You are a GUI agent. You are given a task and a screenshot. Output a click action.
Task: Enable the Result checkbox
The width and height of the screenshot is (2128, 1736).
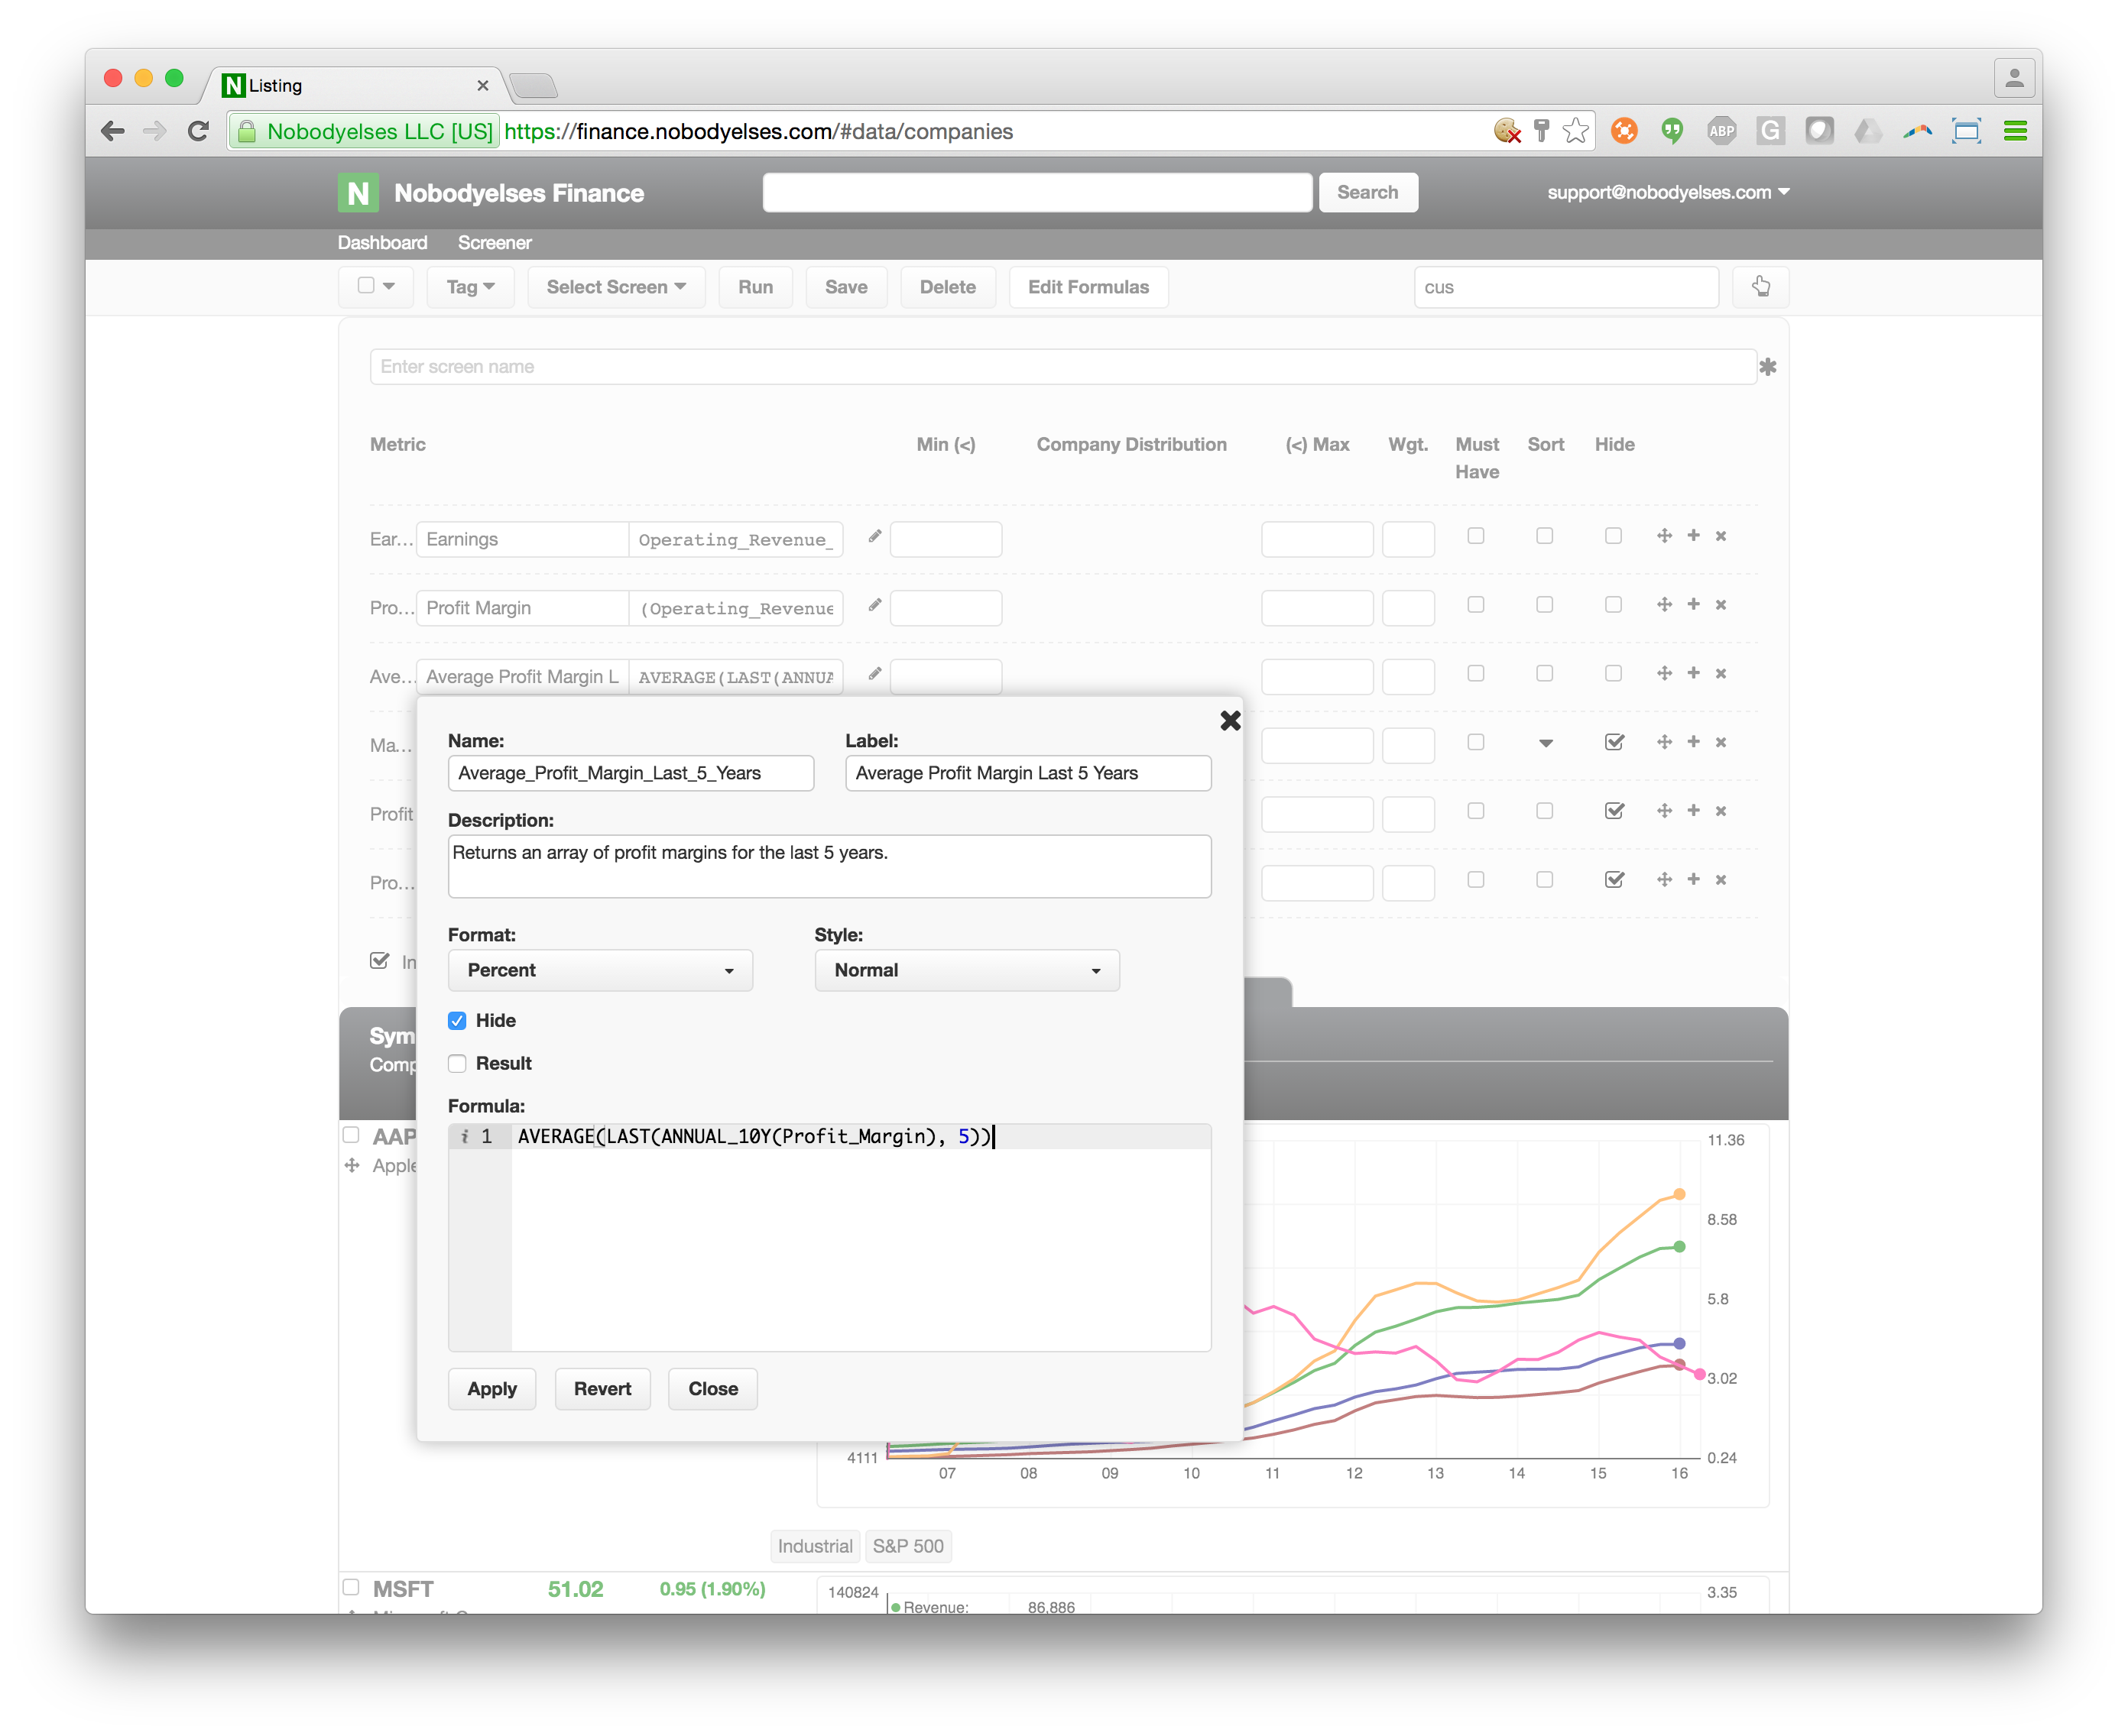click(x=457, y=1064)
